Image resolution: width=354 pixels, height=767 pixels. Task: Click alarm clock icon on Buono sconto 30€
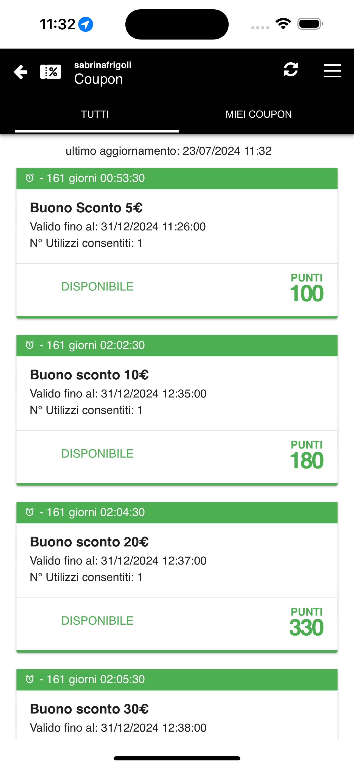pyautogui.click(x=30, y=679)
